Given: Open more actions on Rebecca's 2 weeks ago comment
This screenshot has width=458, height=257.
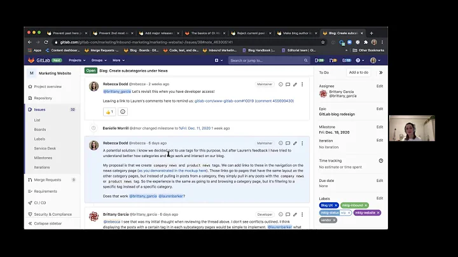Looking at the screenshot, I should (302, 85).
